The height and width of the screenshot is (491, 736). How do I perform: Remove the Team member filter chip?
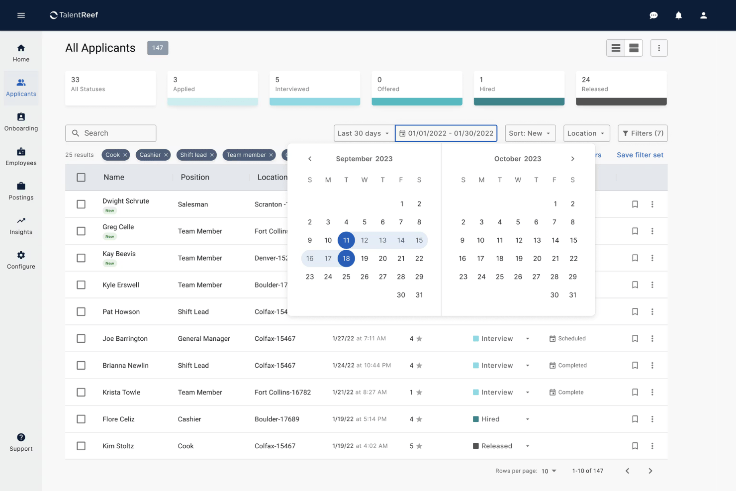click(271, 155)
